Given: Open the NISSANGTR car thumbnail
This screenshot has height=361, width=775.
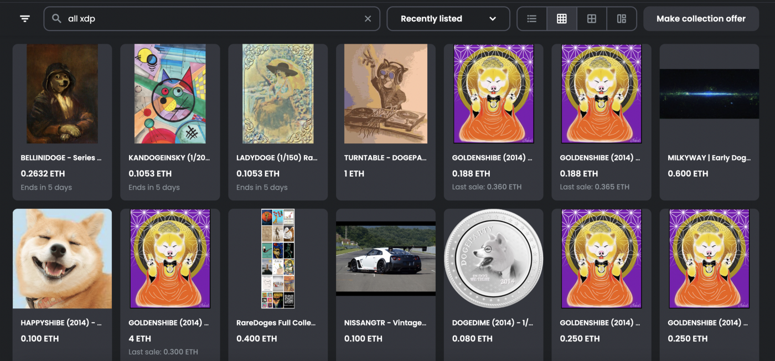Looking at the screenshot, I should 386,259.
